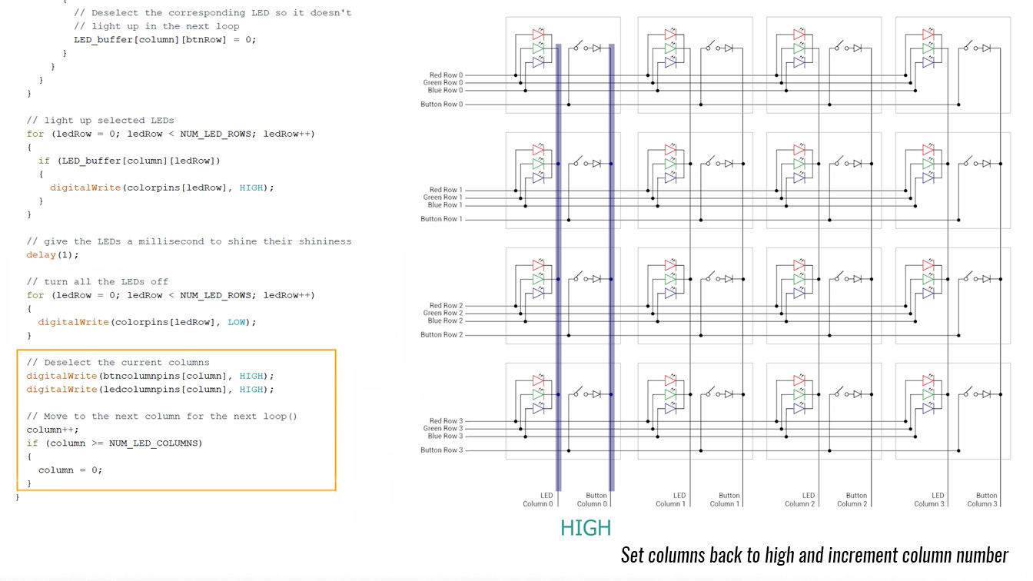Select the 'LED Column 3' label
The width and height of the screenshot is (1033, 581).
pos(928,500)
